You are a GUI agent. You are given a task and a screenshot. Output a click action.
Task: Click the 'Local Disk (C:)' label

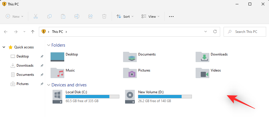[76, 92]
